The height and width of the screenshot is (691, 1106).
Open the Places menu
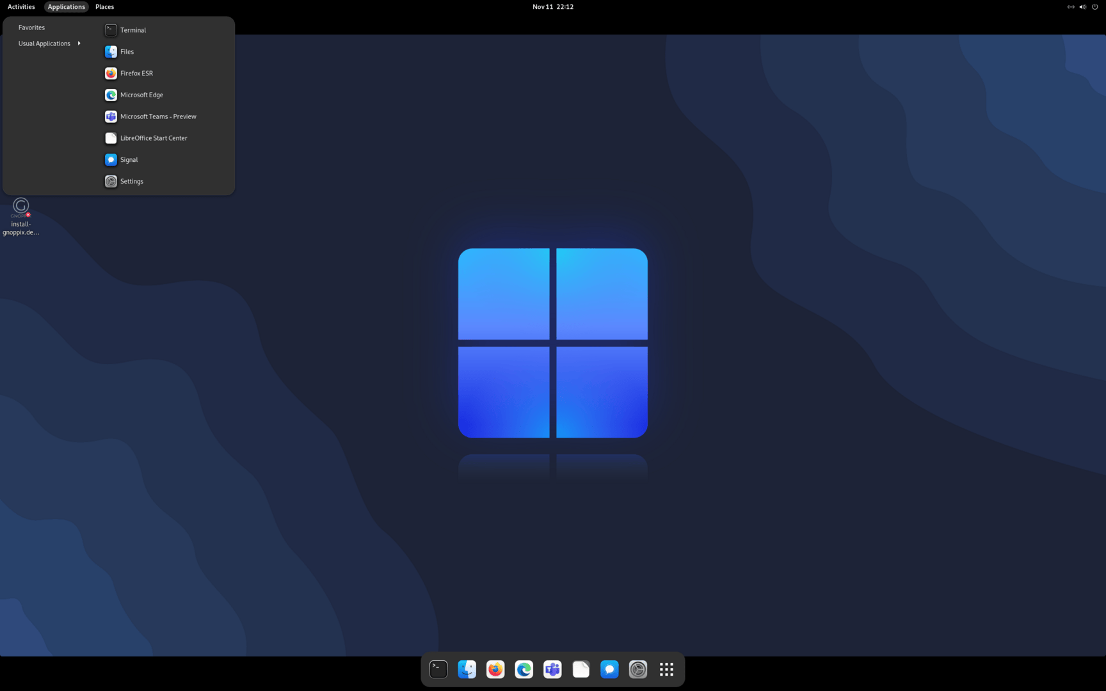pyautogui.click(x=104, y=7)
